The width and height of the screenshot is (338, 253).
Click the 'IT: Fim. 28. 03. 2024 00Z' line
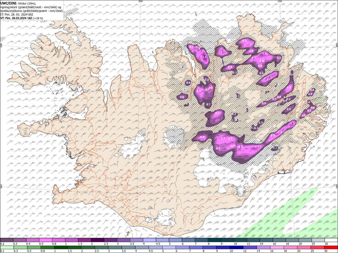click(17, 14)
